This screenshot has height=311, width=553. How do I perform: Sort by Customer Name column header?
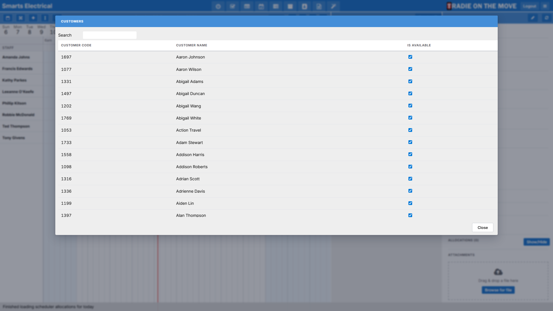pyautogui.click(x=192, y=45)
